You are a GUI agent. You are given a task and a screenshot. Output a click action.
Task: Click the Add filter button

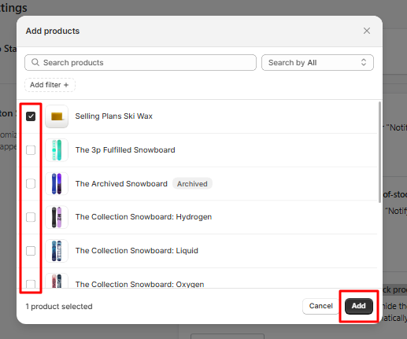click(50, 85)
